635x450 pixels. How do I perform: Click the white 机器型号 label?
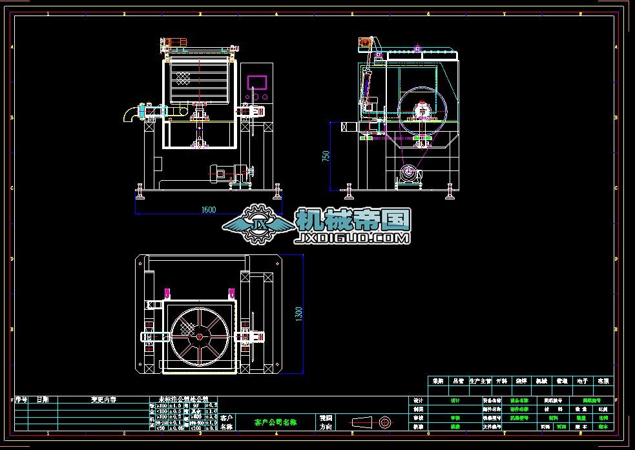[x=492, y=418]
